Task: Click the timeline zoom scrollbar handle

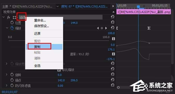Action: tap(118, 87)
